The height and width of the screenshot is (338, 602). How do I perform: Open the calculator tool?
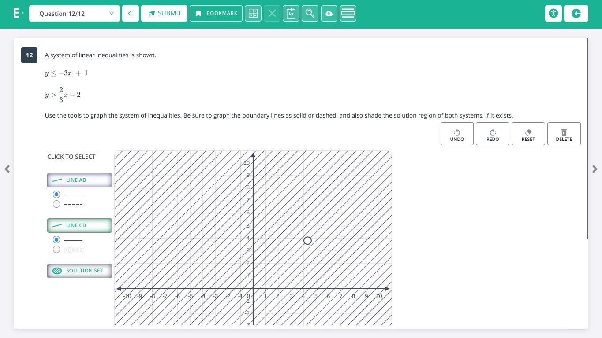[x=253, y=14]
